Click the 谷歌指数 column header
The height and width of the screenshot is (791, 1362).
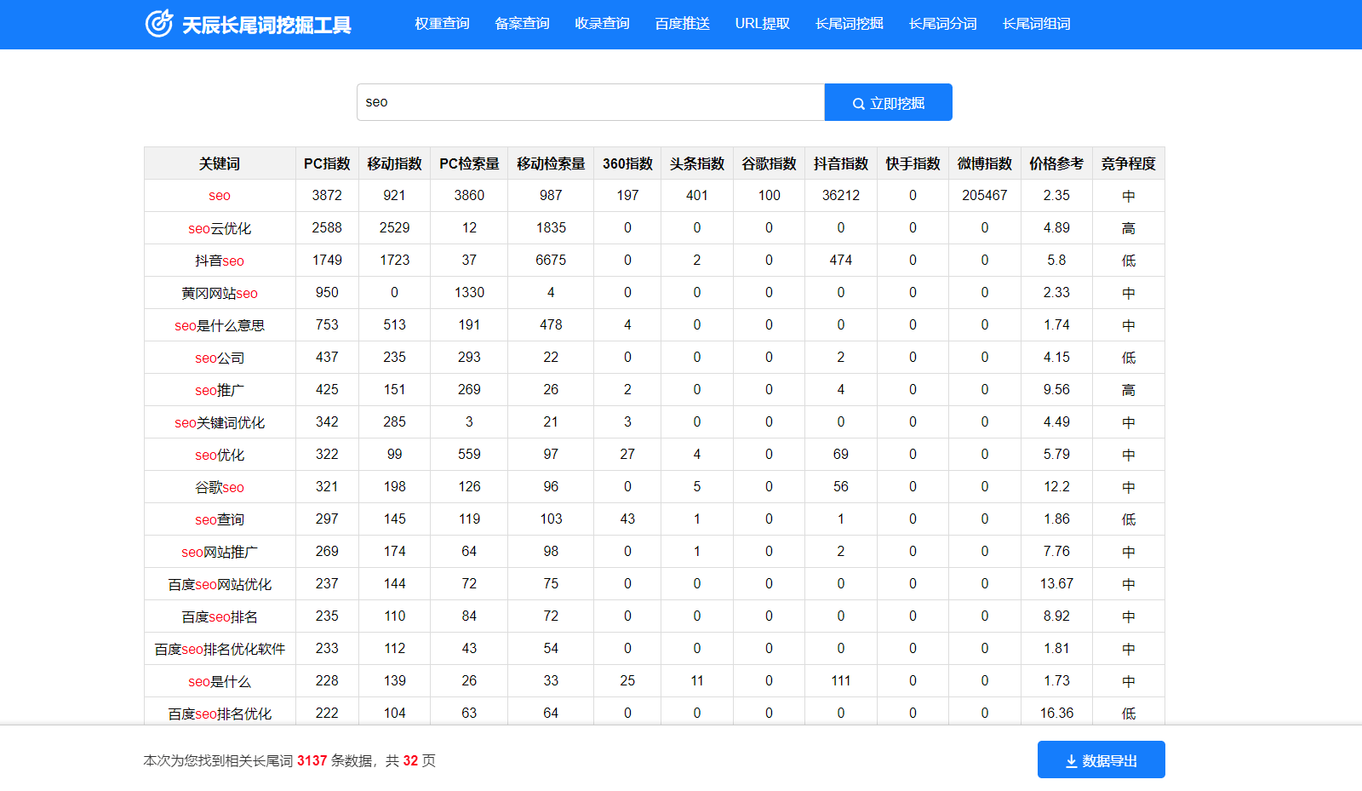[x=769, y=163]
